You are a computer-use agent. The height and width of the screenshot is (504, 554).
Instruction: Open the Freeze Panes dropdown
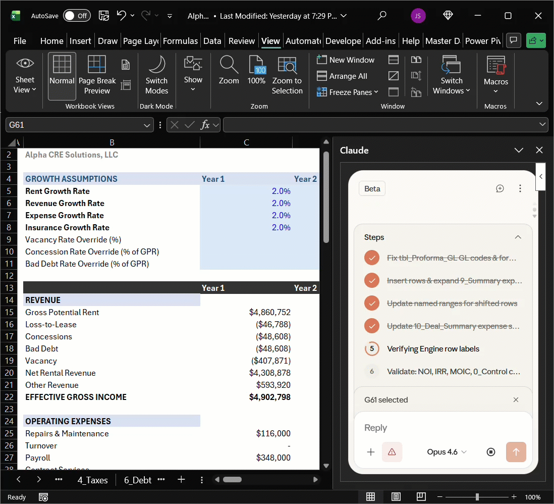coord(348,92)
